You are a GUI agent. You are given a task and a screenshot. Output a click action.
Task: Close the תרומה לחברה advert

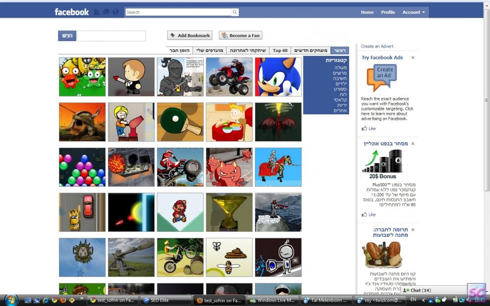click(x=413, y=230)
